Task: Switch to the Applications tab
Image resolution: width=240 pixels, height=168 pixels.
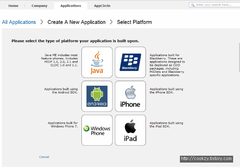Action: point(71,6)
